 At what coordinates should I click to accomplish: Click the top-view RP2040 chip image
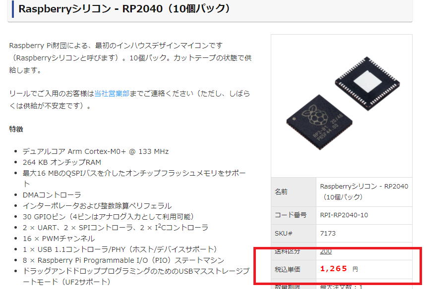pyautogui.click(x=319, y=122)
